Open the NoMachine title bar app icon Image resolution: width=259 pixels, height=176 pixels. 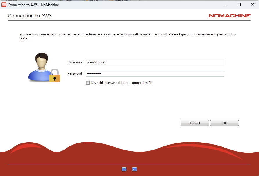(x=4, y=5)
